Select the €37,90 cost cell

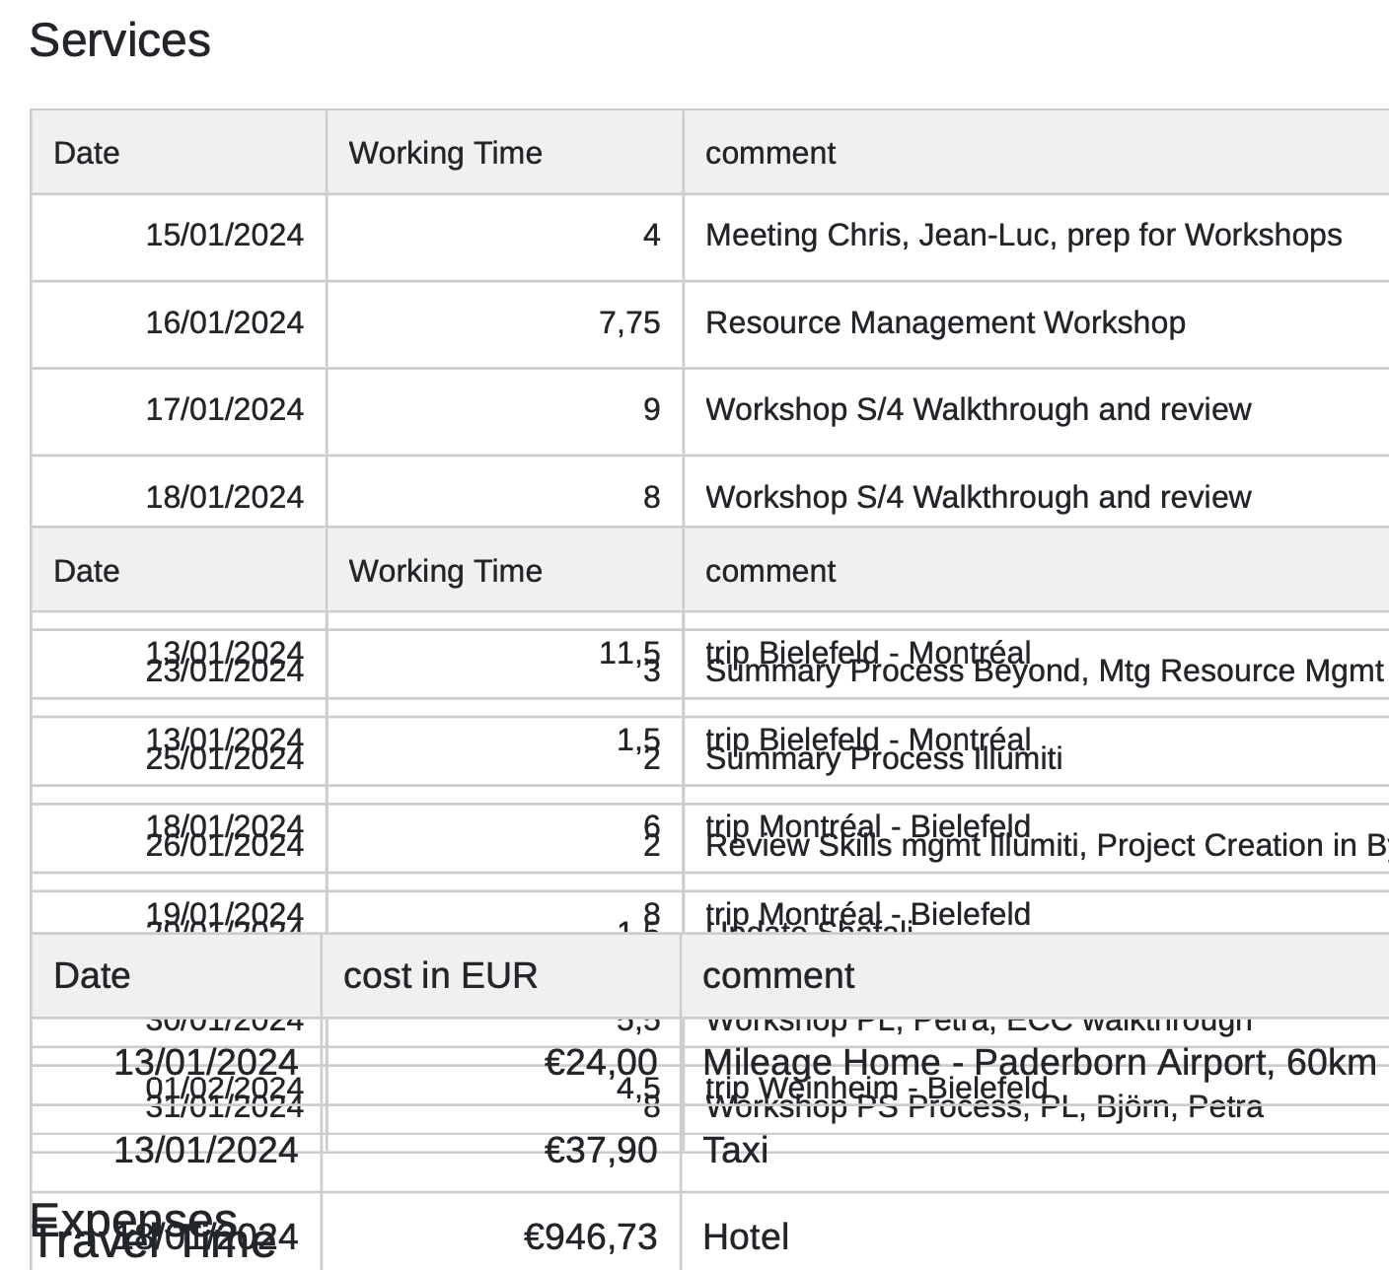(600, 1151)
